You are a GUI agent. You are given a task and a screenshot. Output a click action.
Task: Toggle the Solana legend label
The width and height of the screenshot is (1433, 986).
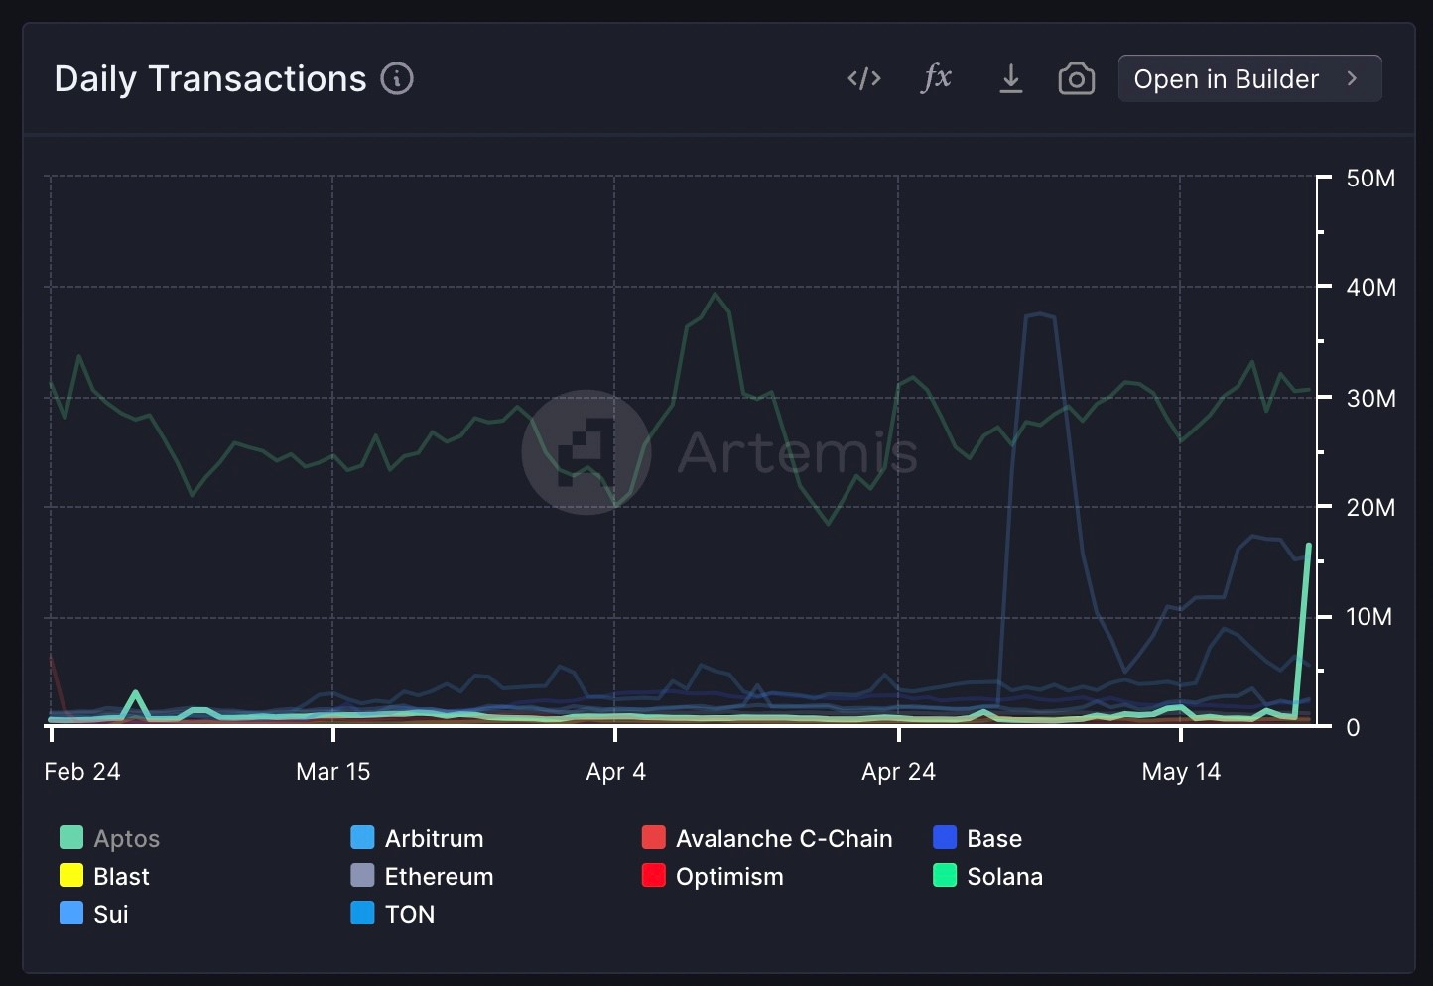[x=1004, y=877]
